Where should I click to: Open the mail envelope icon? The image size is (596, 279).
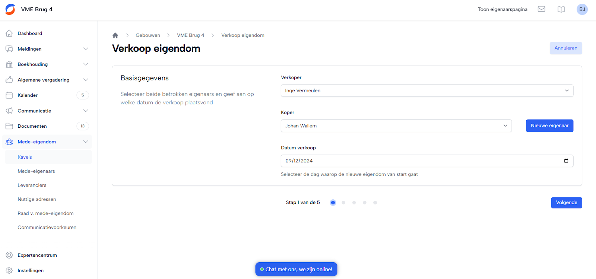[x=541, y=9]
